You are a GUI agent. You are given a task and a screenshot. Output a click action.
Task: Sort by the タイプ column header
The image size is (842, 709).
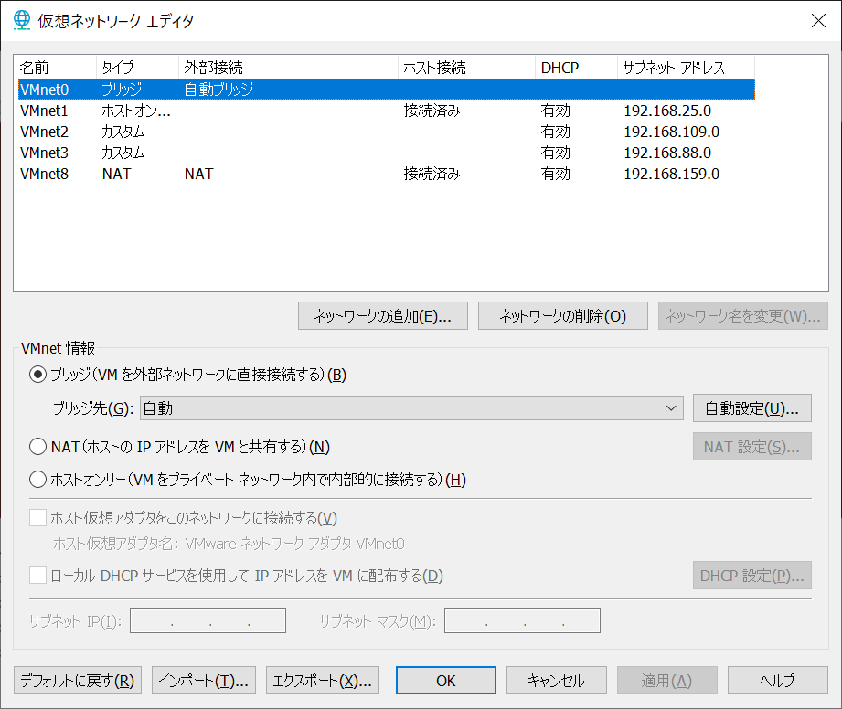coord(137,67)
